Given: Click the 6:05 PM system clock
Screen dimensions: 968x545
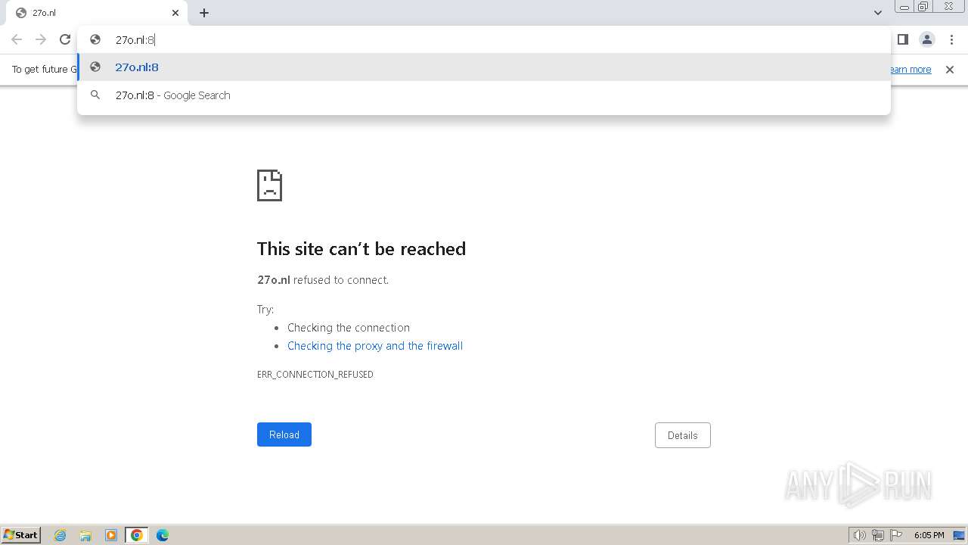Looking at the screenshot, I should tap(929, 535).
